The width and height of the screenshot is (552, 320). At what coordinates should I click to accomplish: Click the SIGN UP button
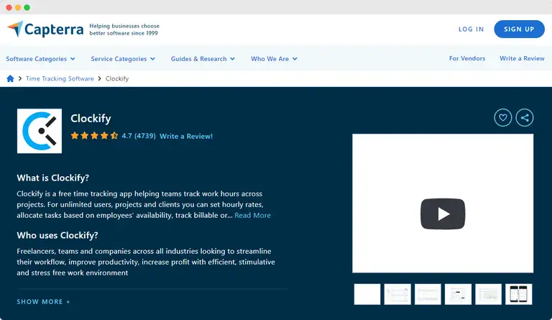point(519,29)
